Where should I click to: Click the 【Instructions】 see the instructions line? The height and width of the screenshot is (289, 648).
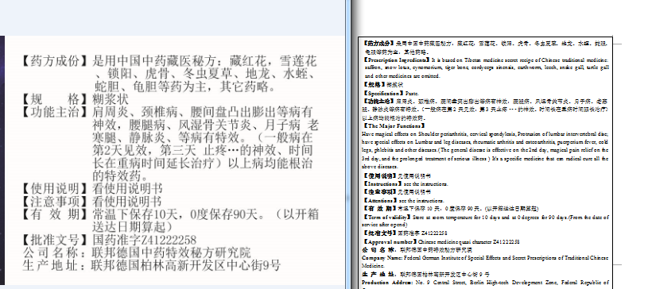[x=405, y=183]
